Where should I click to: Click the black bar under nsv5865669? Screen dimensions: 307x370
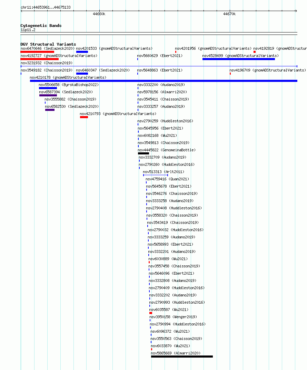[x=182, y=357]
